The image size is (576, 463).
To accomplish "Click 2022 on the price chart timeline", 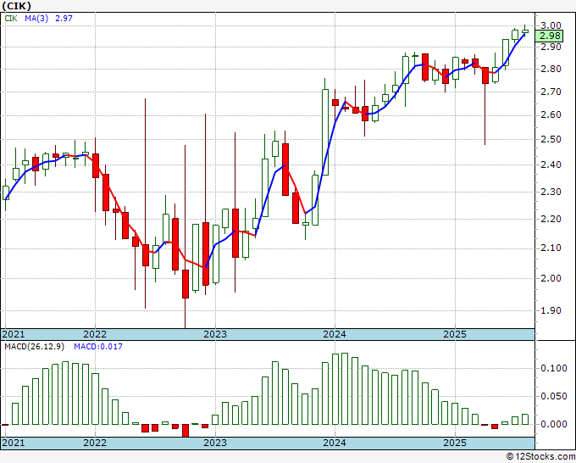I will (x=95, y=334).
